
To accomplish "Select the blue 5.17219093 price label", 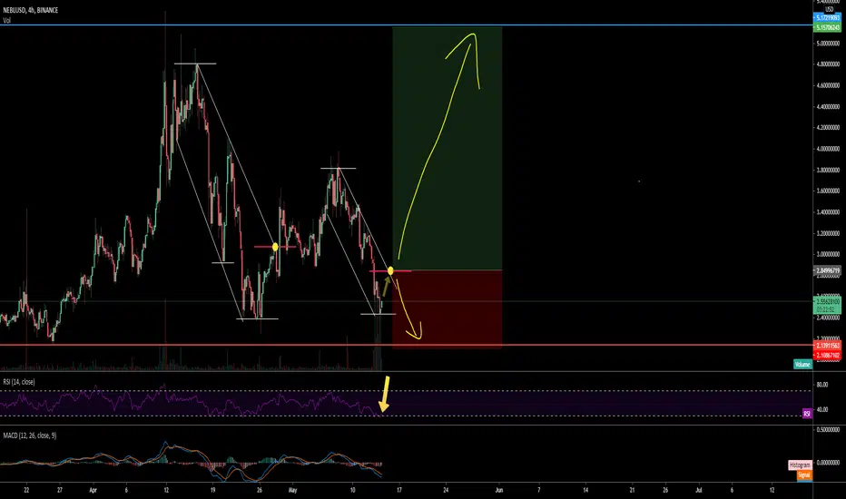I will (x=828, y=18).
